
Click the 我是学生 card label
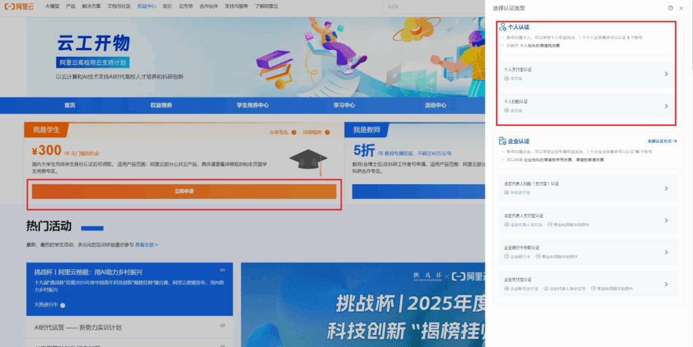coord(47,130)
